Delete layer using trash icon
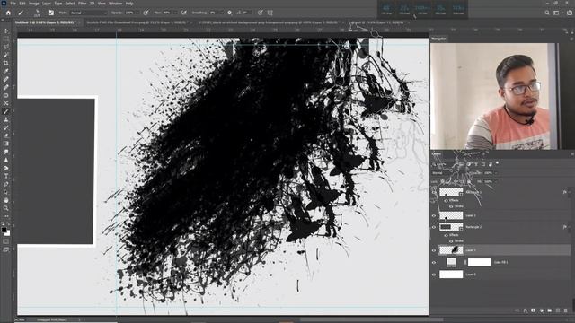Screen dimensions: 575x323 click(x=566, y=310)
